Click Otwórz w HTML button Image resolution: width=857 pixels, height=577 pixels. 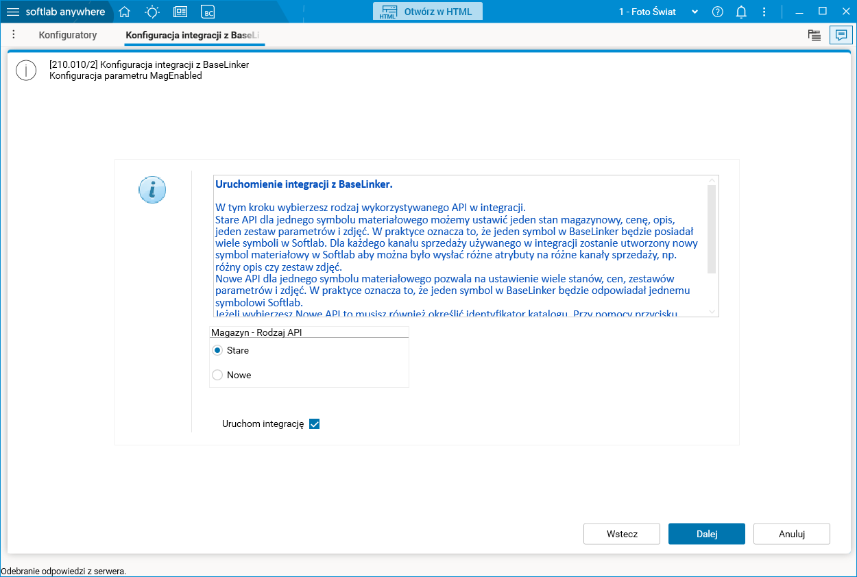click(x=428, y=12)
